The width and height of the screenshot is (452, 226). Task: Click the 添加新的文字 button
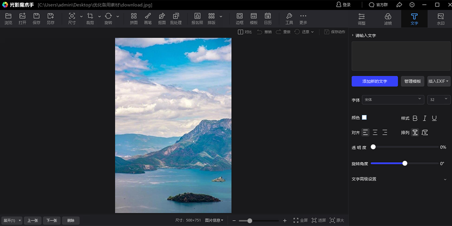pos(374,81)
